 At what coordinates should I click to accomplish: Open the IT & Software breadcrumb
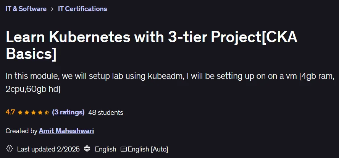pos(26,9)
